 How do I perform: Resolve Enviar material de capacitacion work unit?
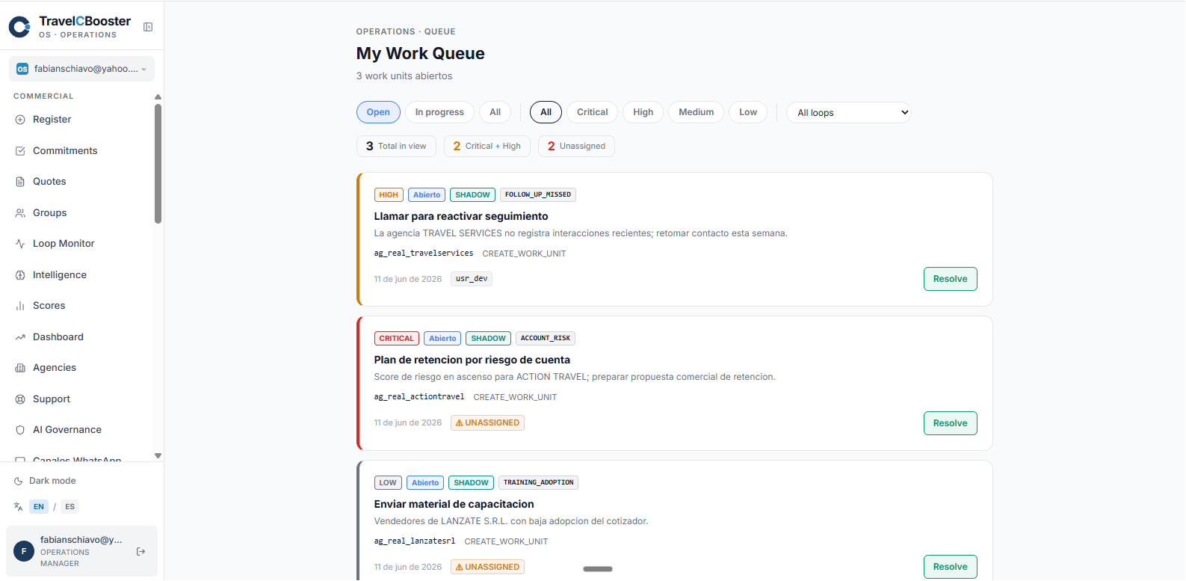click(x=950, y=567)
